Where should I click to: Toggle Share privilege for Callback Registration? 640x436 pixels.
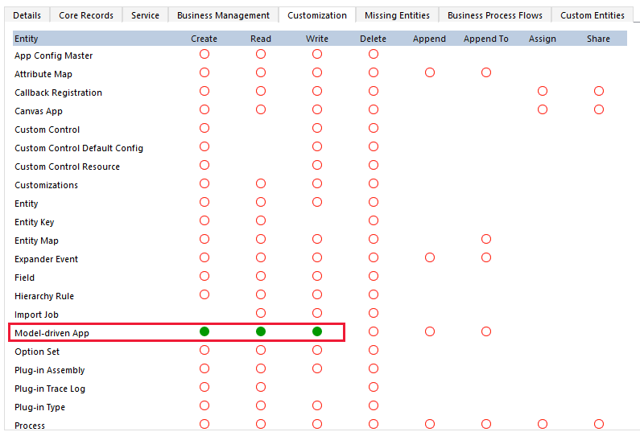[599, 91]
